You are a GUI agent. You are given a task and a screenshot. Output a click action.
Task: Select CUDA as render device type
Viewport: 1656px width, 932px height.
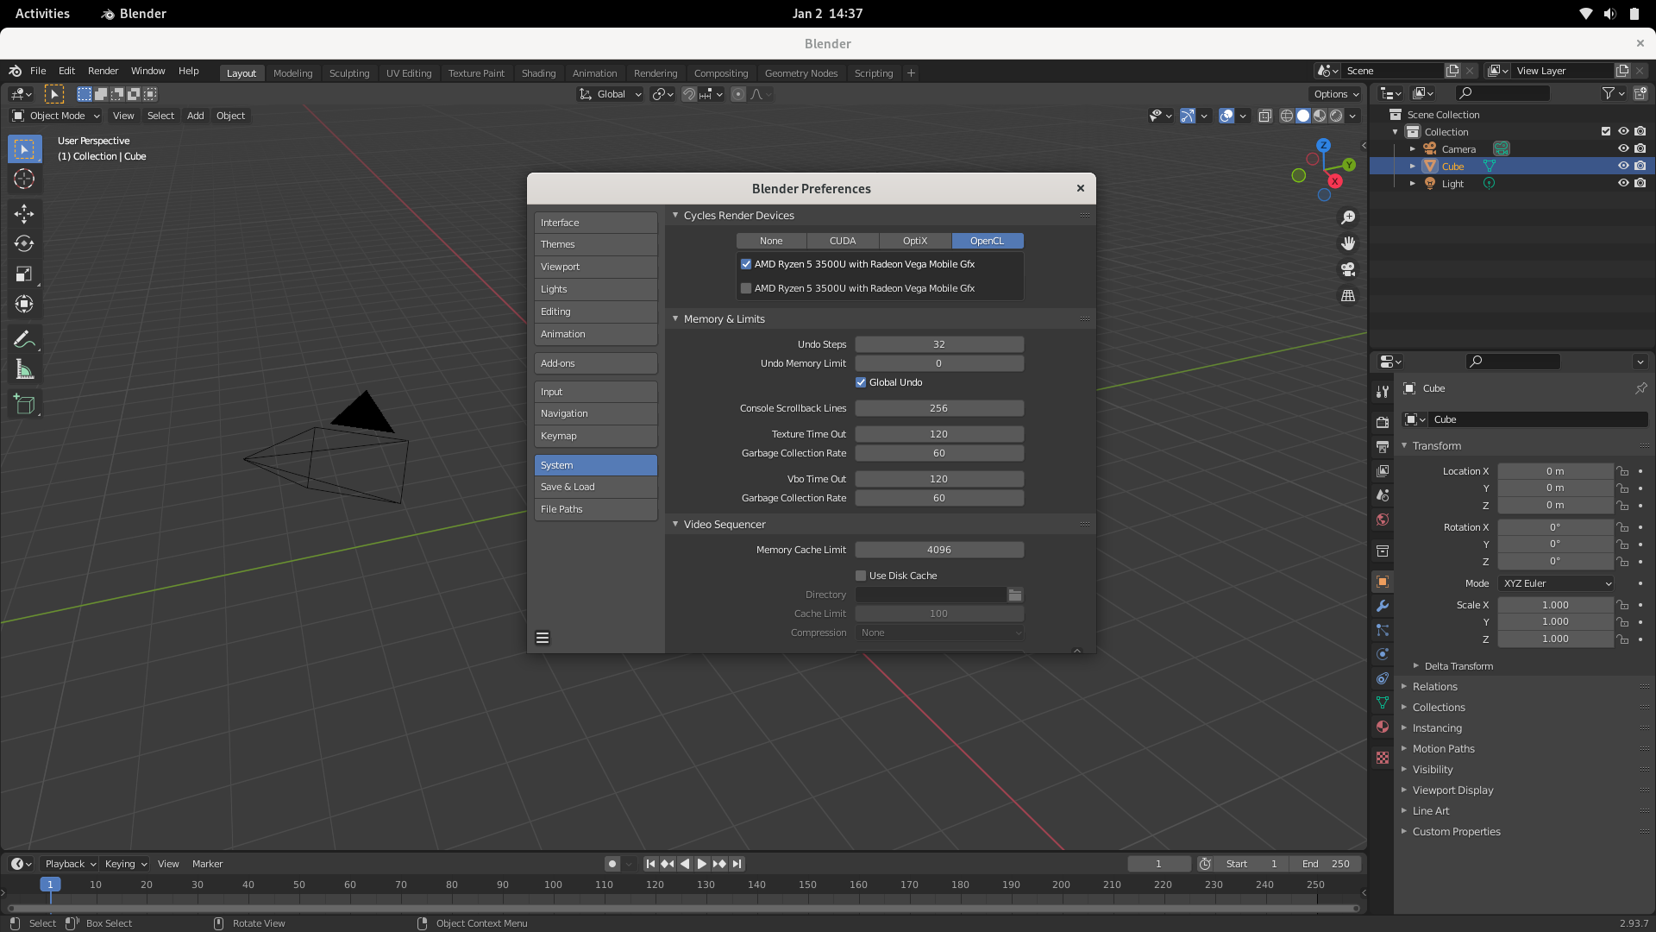(x=843, y=241)
